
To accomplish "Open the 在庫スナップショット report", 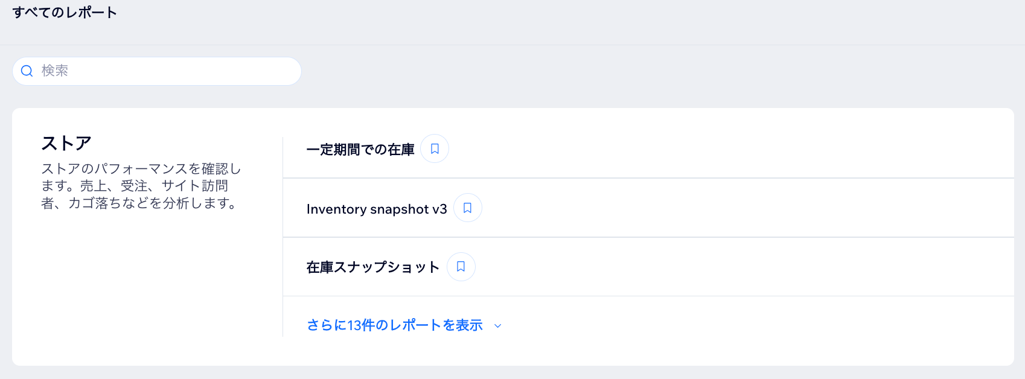I will click(x=372, y=267).
